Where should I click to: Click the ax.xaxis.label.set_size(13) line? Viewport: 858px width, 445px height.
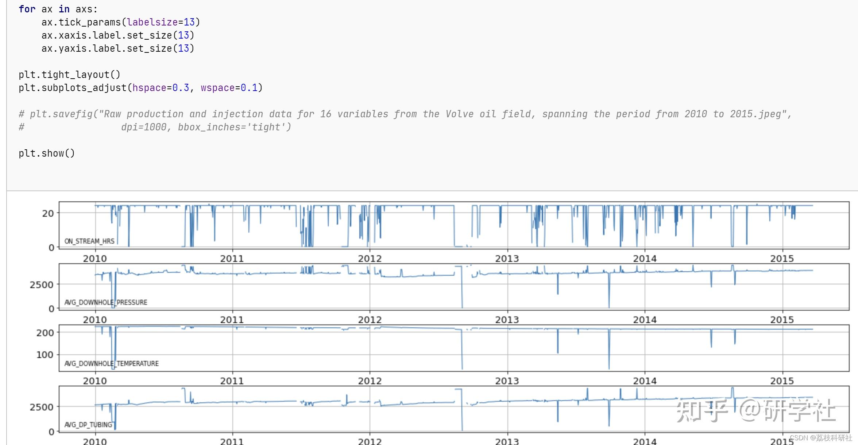pyautogui.click(x=118, y=35)
